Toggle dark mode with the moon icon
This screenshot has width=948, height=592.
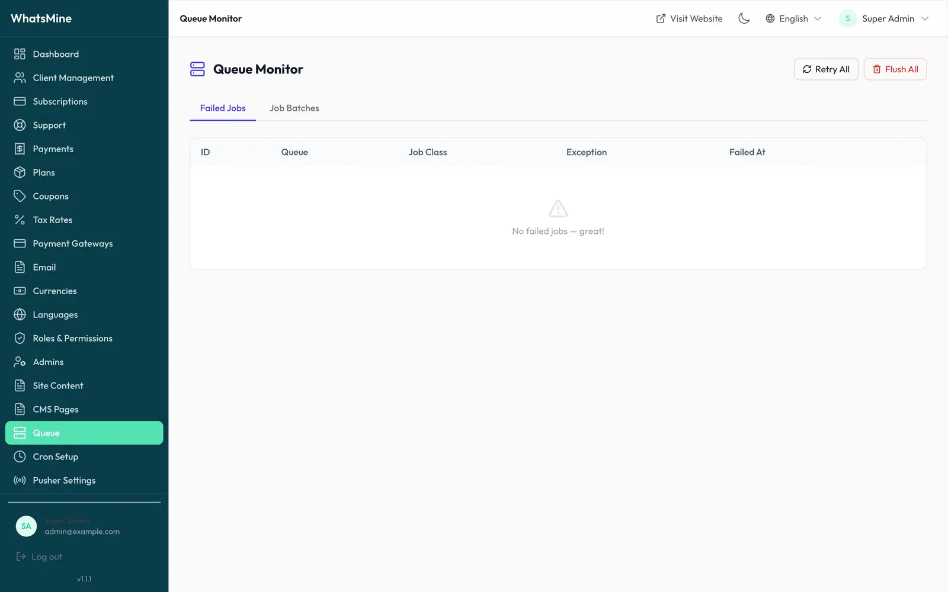coord(744,18)
